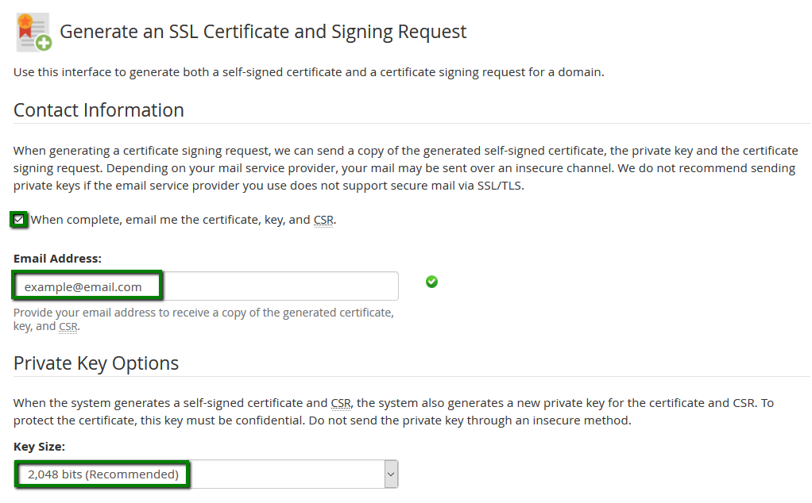This screenshot has height=503, width=812.
Task: Click the CSR abbreviation in the checkbox label
Action: pos(323,221)
